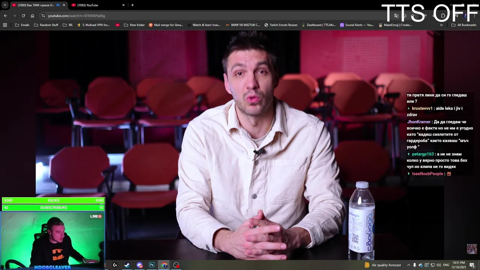Open the All Bookmarks folder
480x270 pixels.
click(x=464, y=25)
